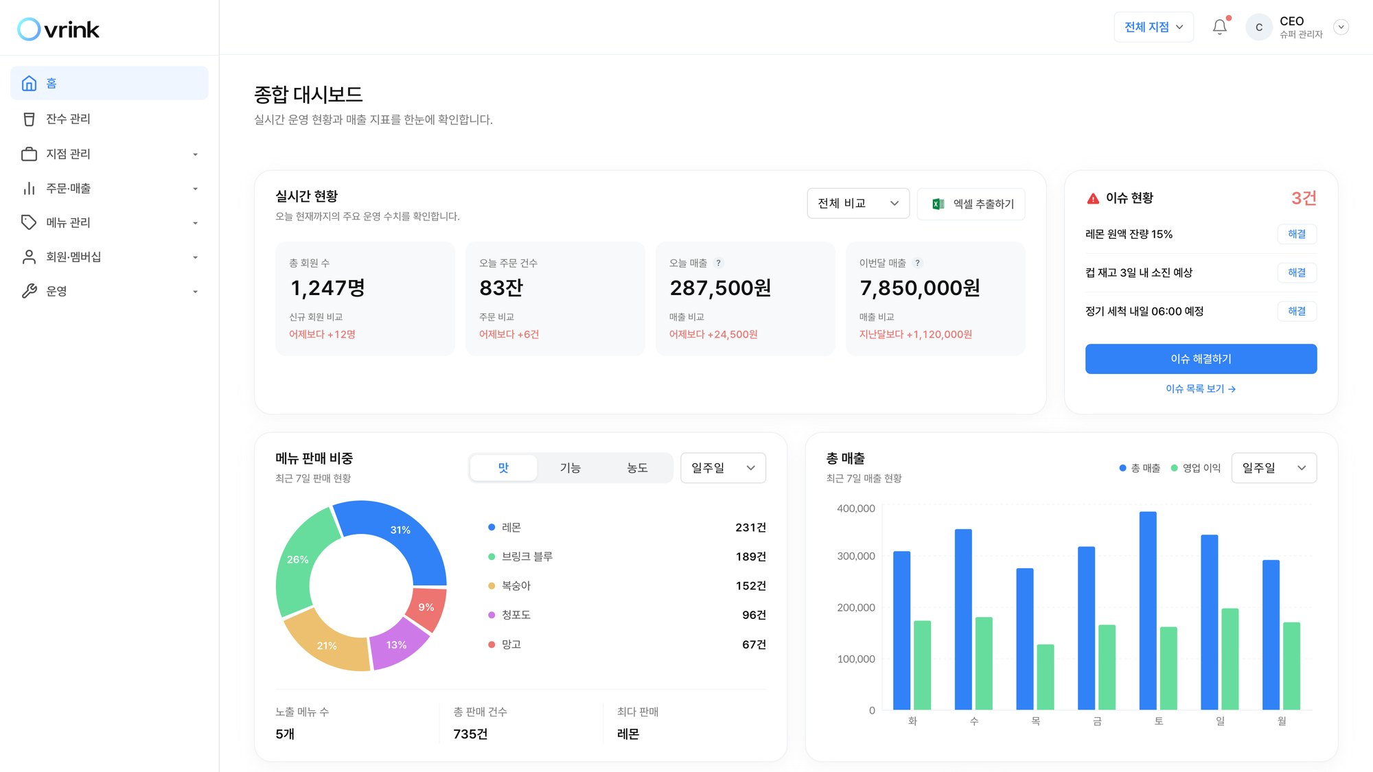Open the 이슈 목록 보기 link

(x=1201, y=388)
